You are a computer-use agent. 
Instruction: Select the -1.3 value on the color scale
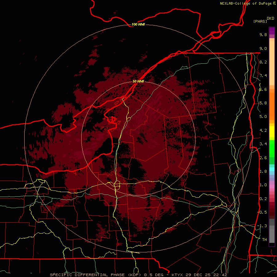coord(262,226)
